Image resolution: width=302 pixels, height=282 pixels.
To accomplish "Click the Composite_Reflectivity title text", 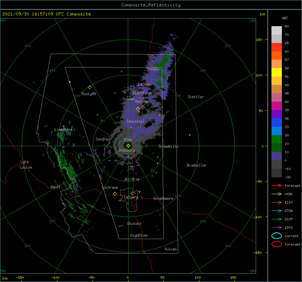I will pyautogui.click(x=151, y=5).
